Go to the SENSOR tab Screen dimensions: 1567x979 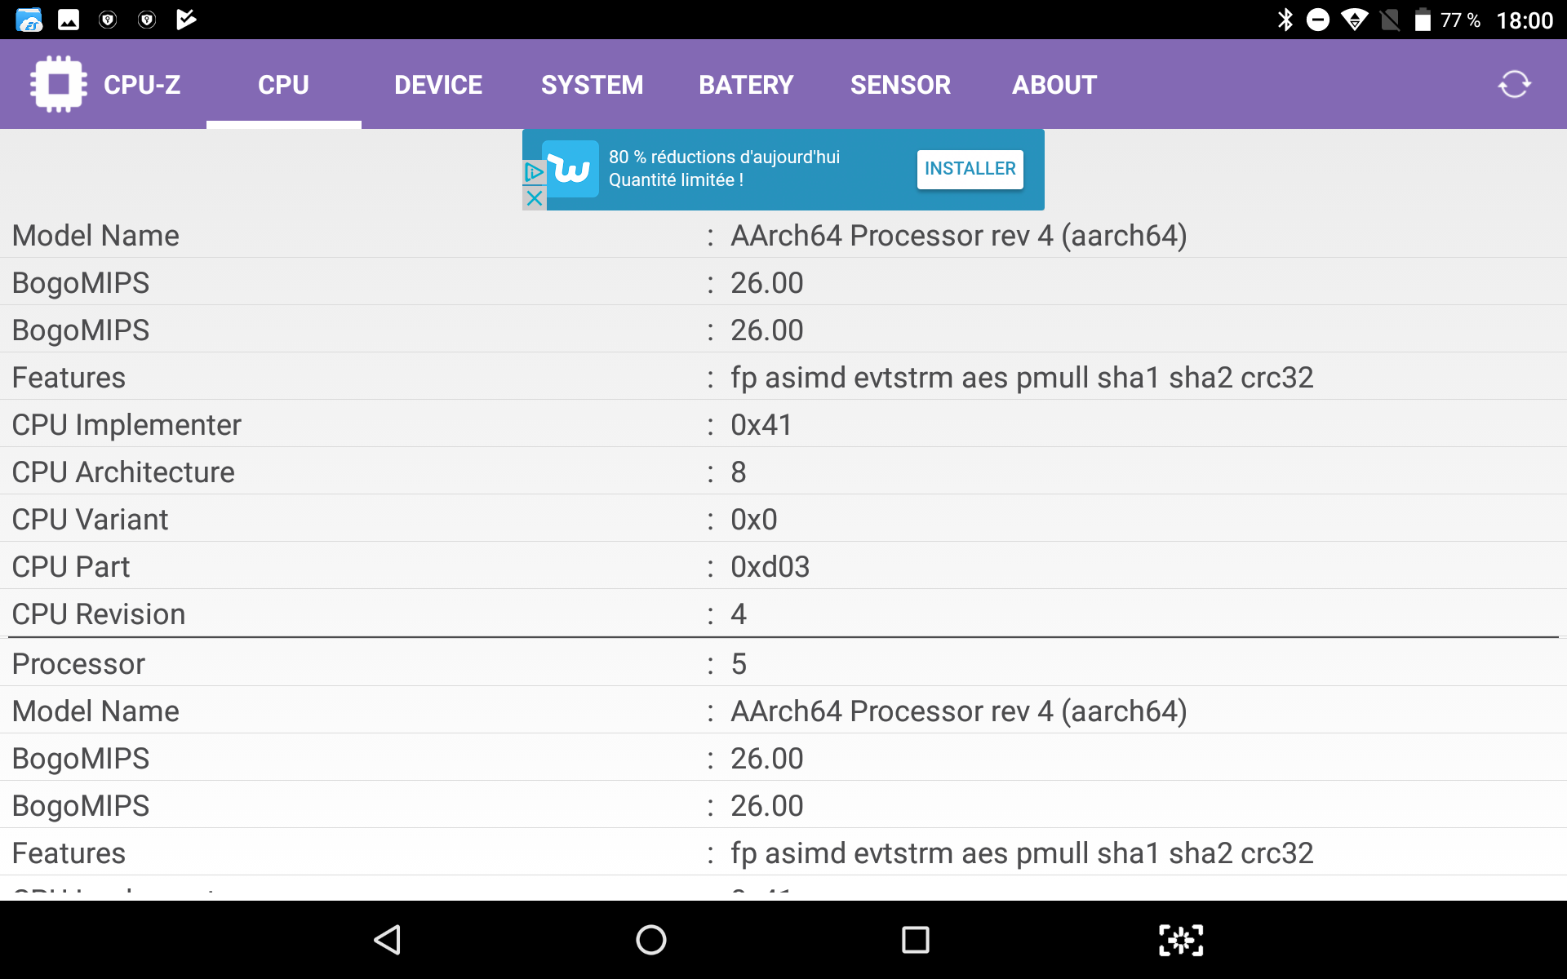tap(900, 85)
